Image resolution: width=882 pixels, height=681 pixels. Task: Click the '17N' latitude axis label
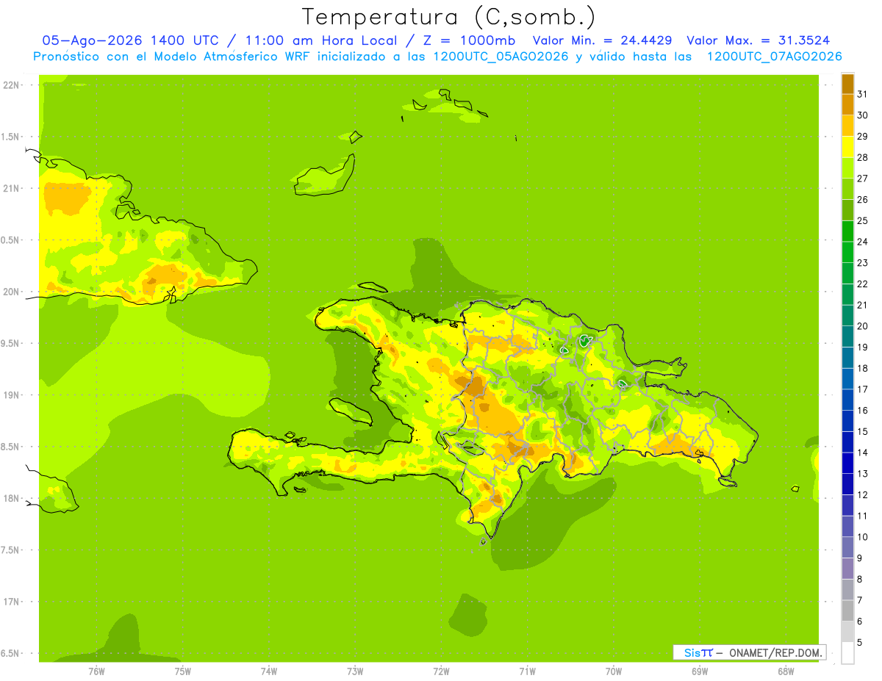[11, 602]
